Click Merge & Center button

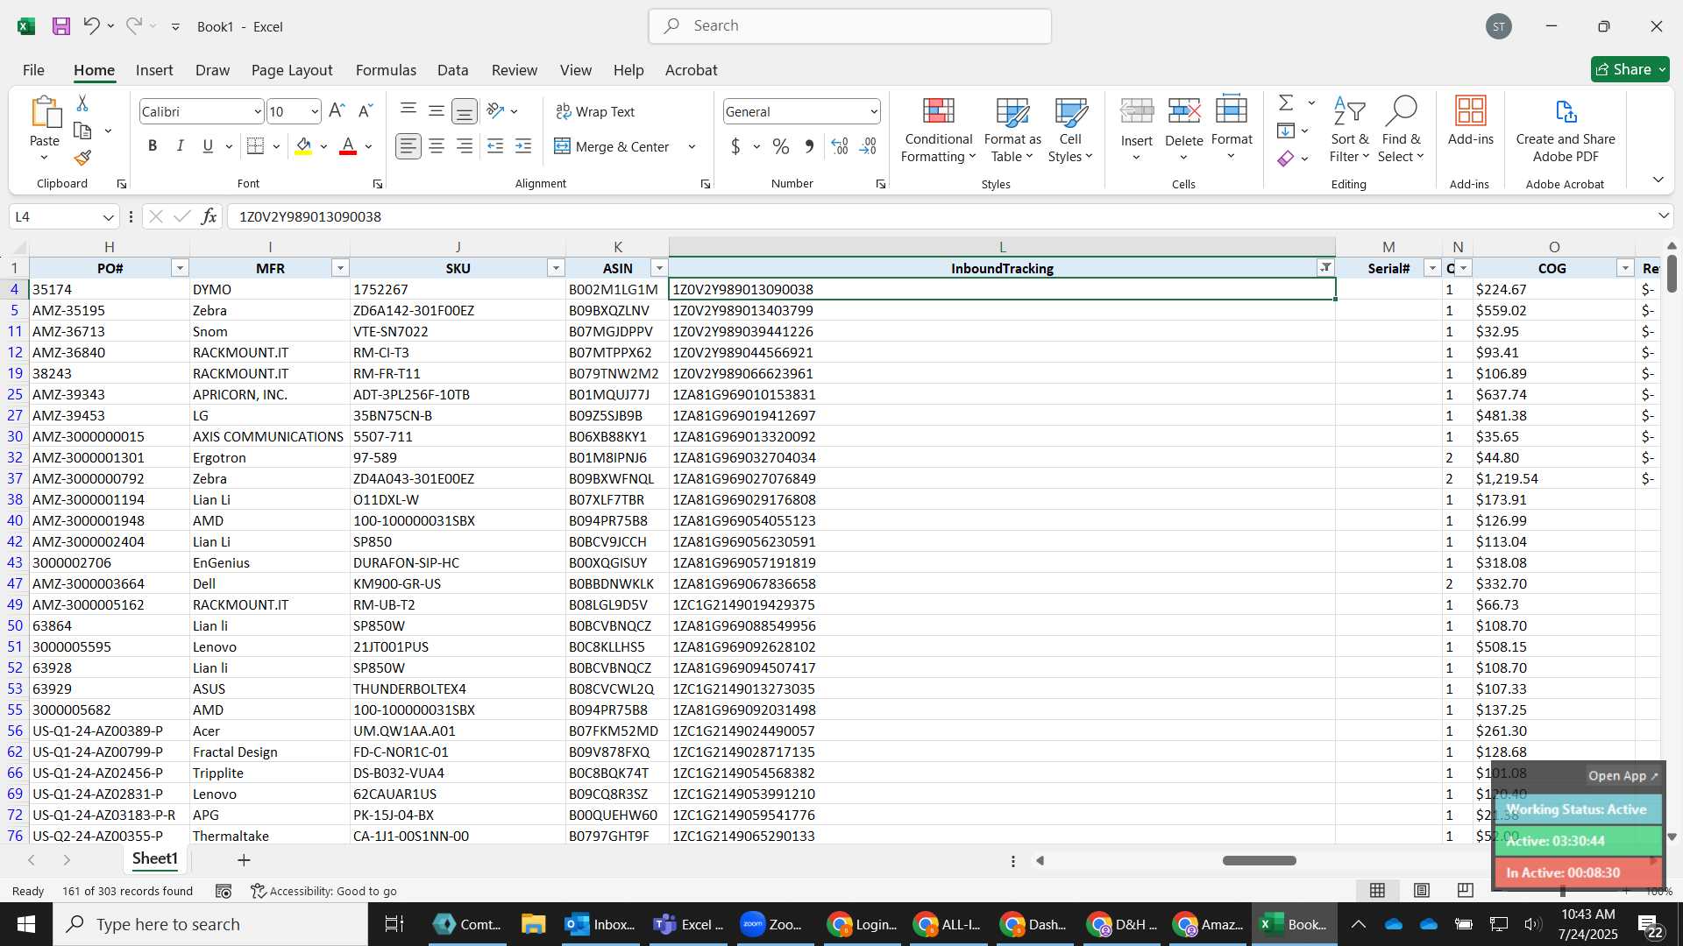click(x=611, y=146)
